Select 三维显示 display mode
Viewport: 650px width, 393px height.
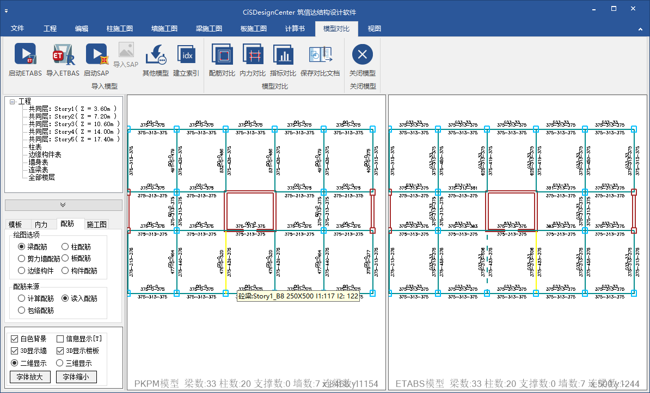[x=74, y=363]
